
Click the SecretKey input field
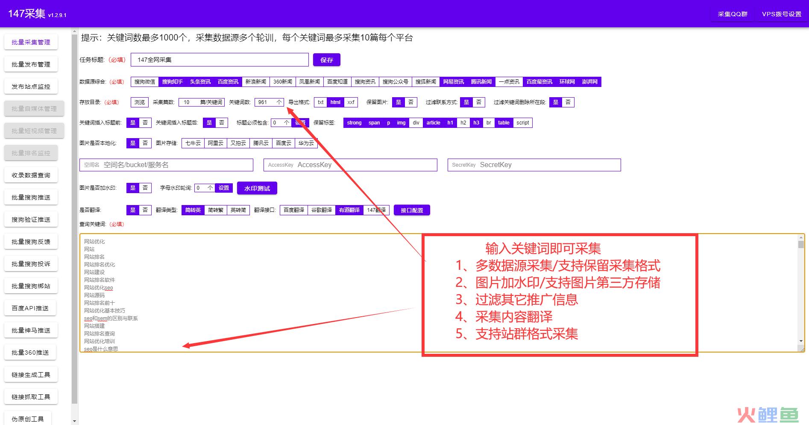click(x=534, y=165)
